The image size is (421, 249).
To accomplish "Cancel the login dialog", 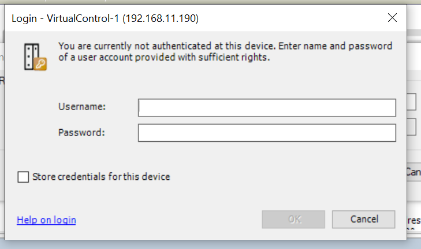I will tap(364, 220).
